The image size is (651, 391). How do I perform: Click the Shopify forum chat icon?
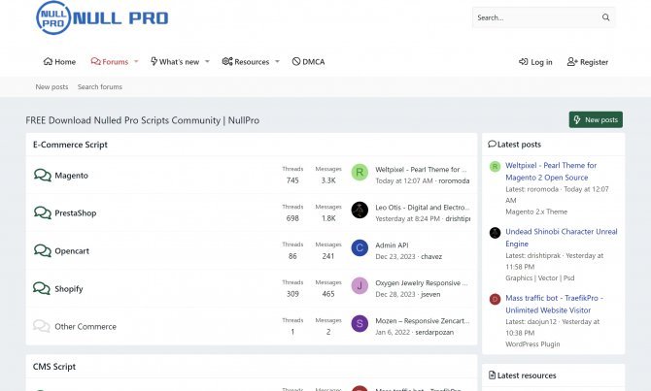pyautogui.click(x=43, y=288)
